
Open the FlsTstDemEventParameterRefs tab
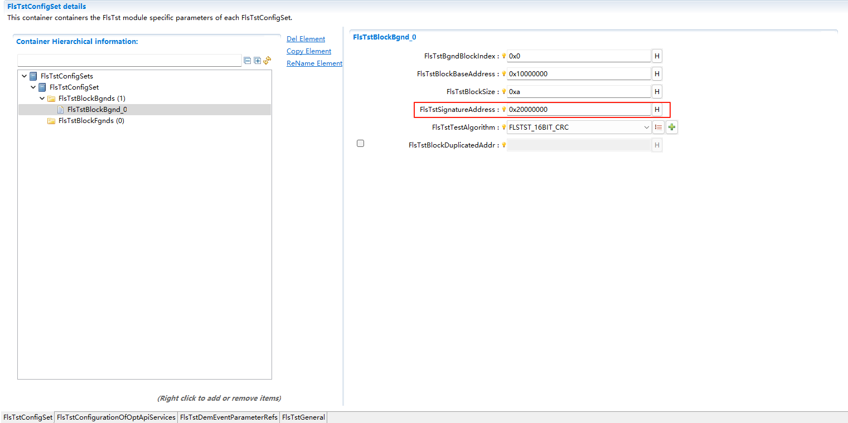(x=228, y=417)
